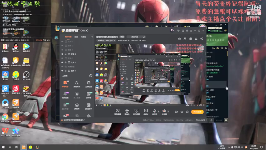
Task: Click the stream preview area
Action: [x=150, y=75]
